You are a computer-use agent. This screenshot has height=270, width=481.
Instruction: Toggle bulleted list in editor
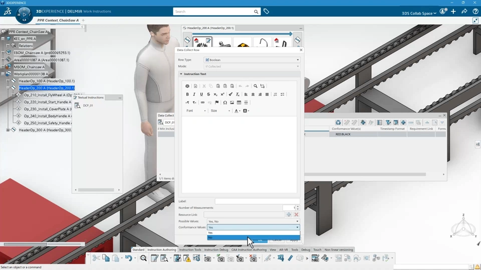(x=282, y=94)
